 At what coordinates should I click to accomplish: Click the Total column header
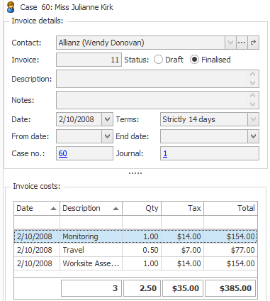230,208
